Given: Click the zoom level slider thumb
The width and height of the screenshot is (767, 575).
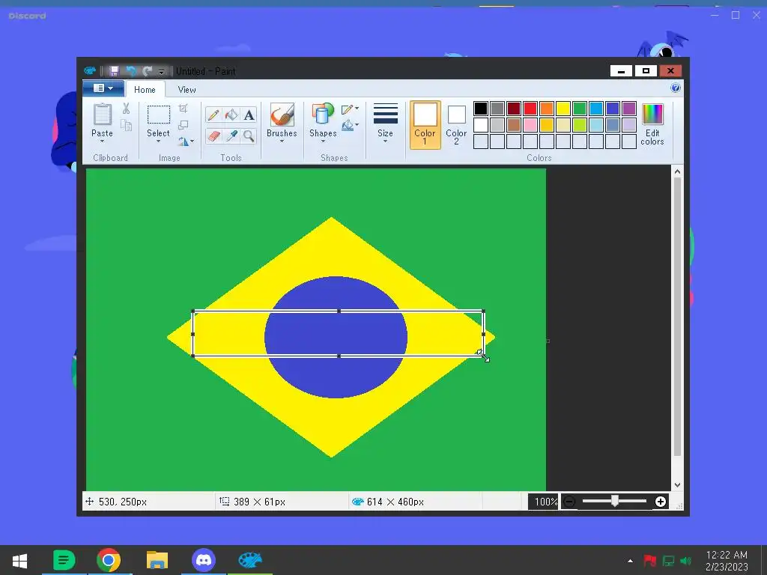Looking at the screenshot, I should click(x=615, y=501).
